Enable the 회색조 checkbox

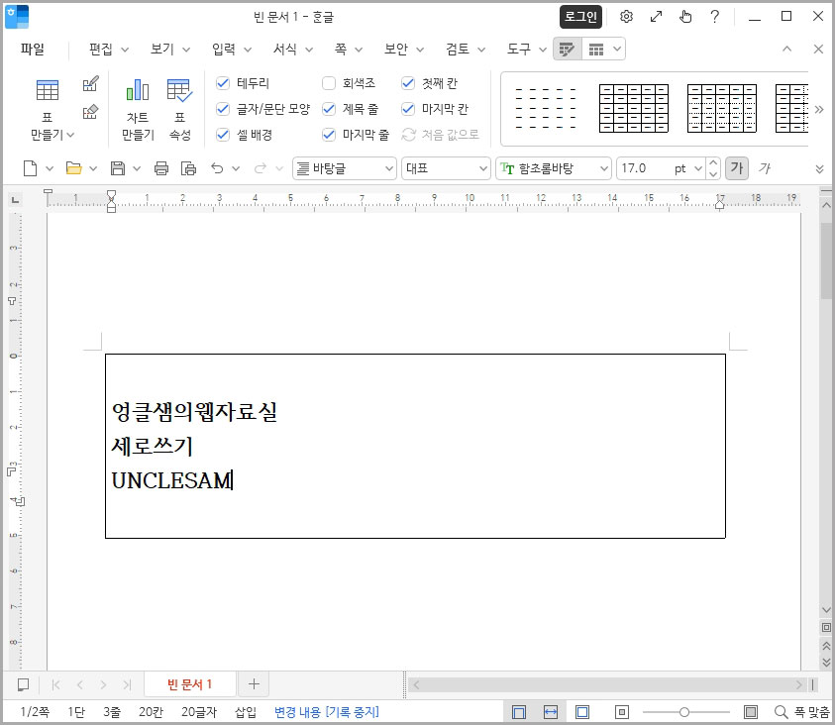coord(328,83)
